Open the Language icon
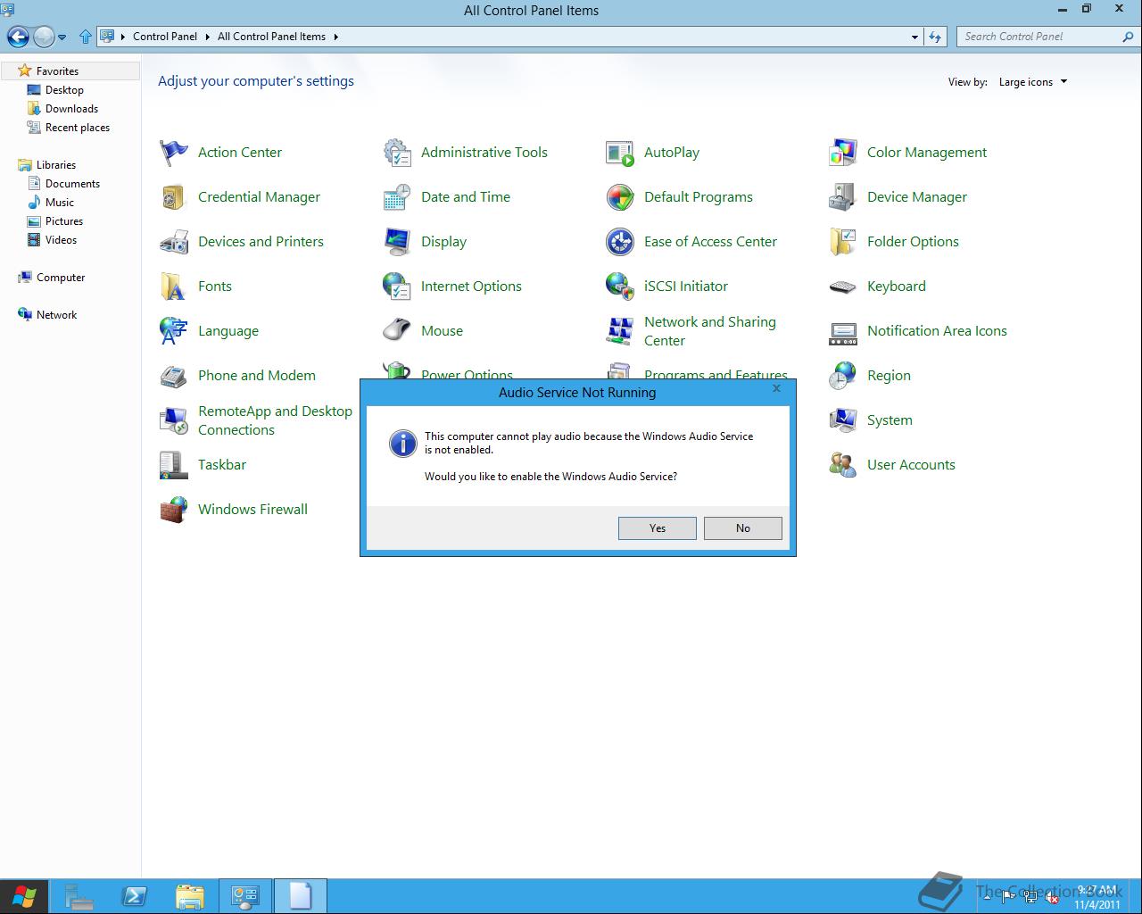 click(x=174, y=331)
